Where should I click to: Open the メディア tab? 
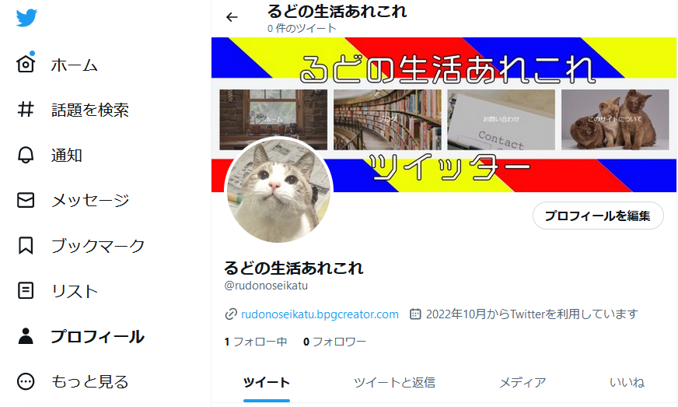[x=522, y=382]
